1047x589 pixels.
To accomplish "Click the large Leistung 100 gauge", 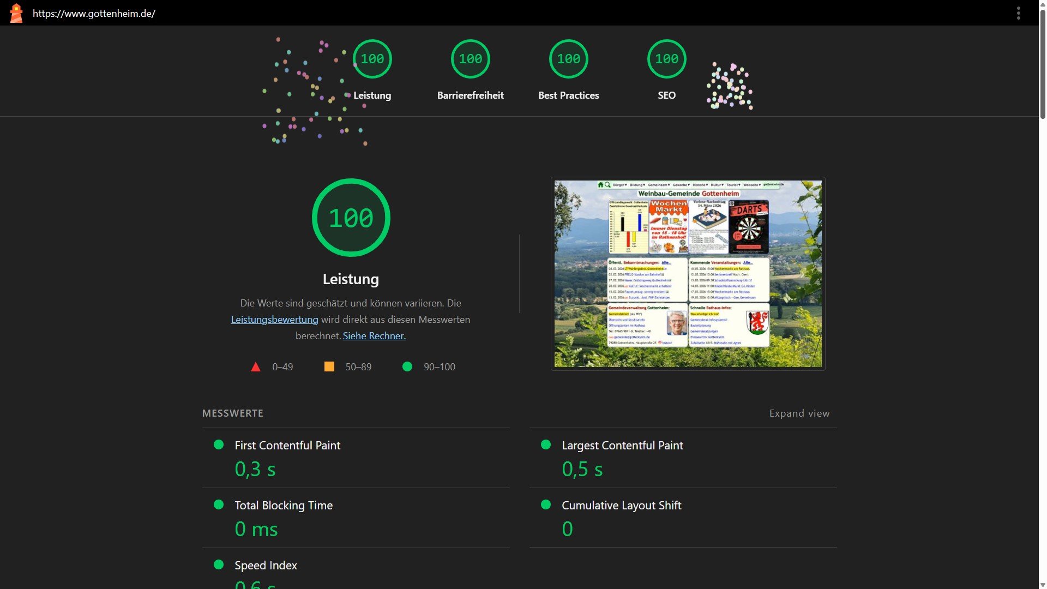I will tap(351, 218).
